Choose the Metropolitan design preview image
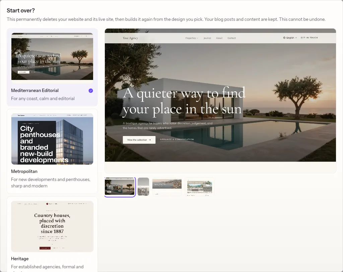This screenshot has height=272, width=343. tap(52, 139)
